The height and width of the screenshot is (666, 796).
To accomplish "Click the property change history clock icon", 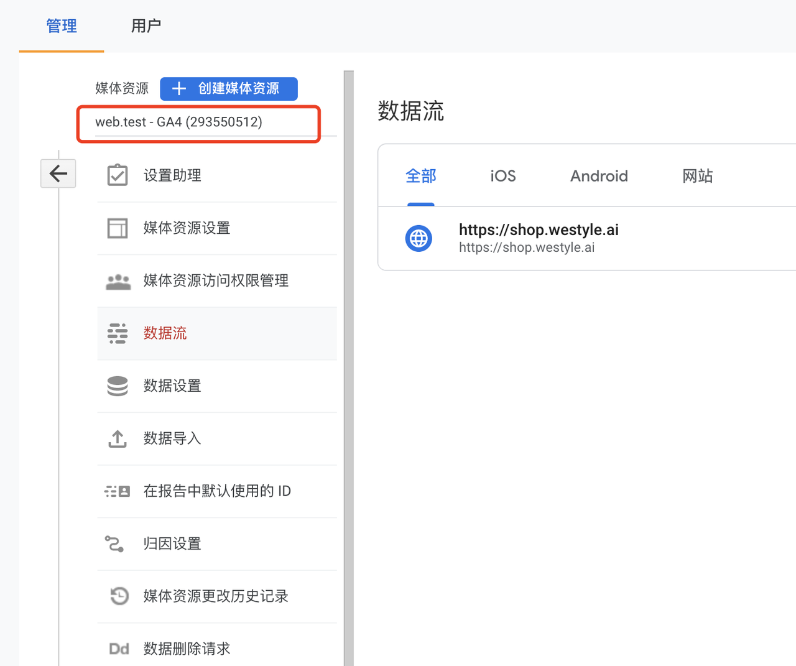I will point(119,596).
